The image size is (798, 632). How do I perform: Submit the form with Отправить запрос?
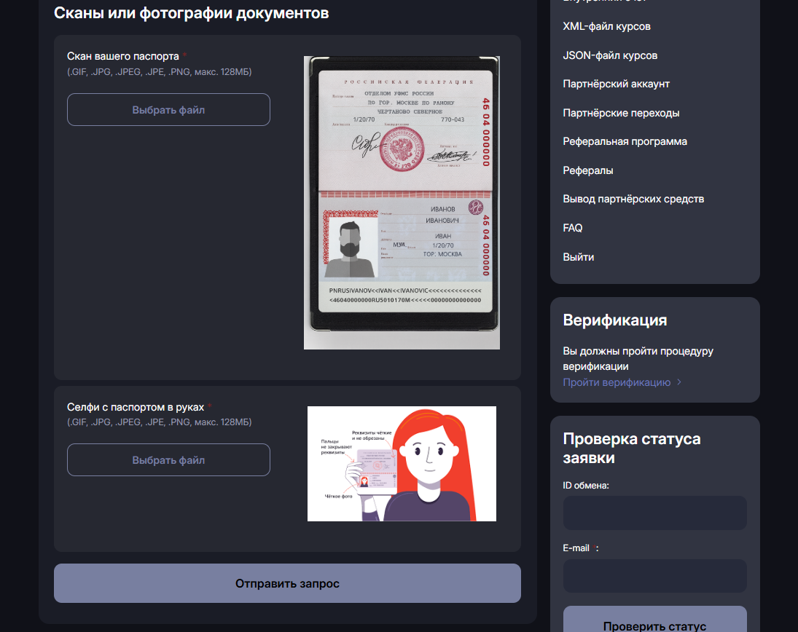(x=287, y=583)
